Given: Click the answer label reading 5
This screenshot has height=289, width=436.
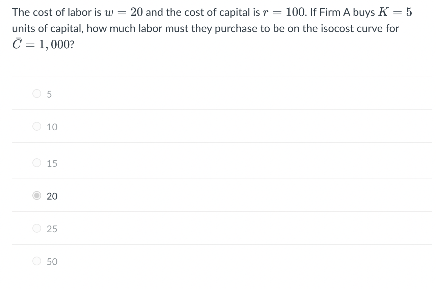Looking at the screenshot, I should click(x=49, y=94).
